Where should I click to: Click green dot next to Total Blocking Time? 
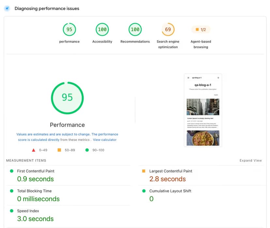12,191
